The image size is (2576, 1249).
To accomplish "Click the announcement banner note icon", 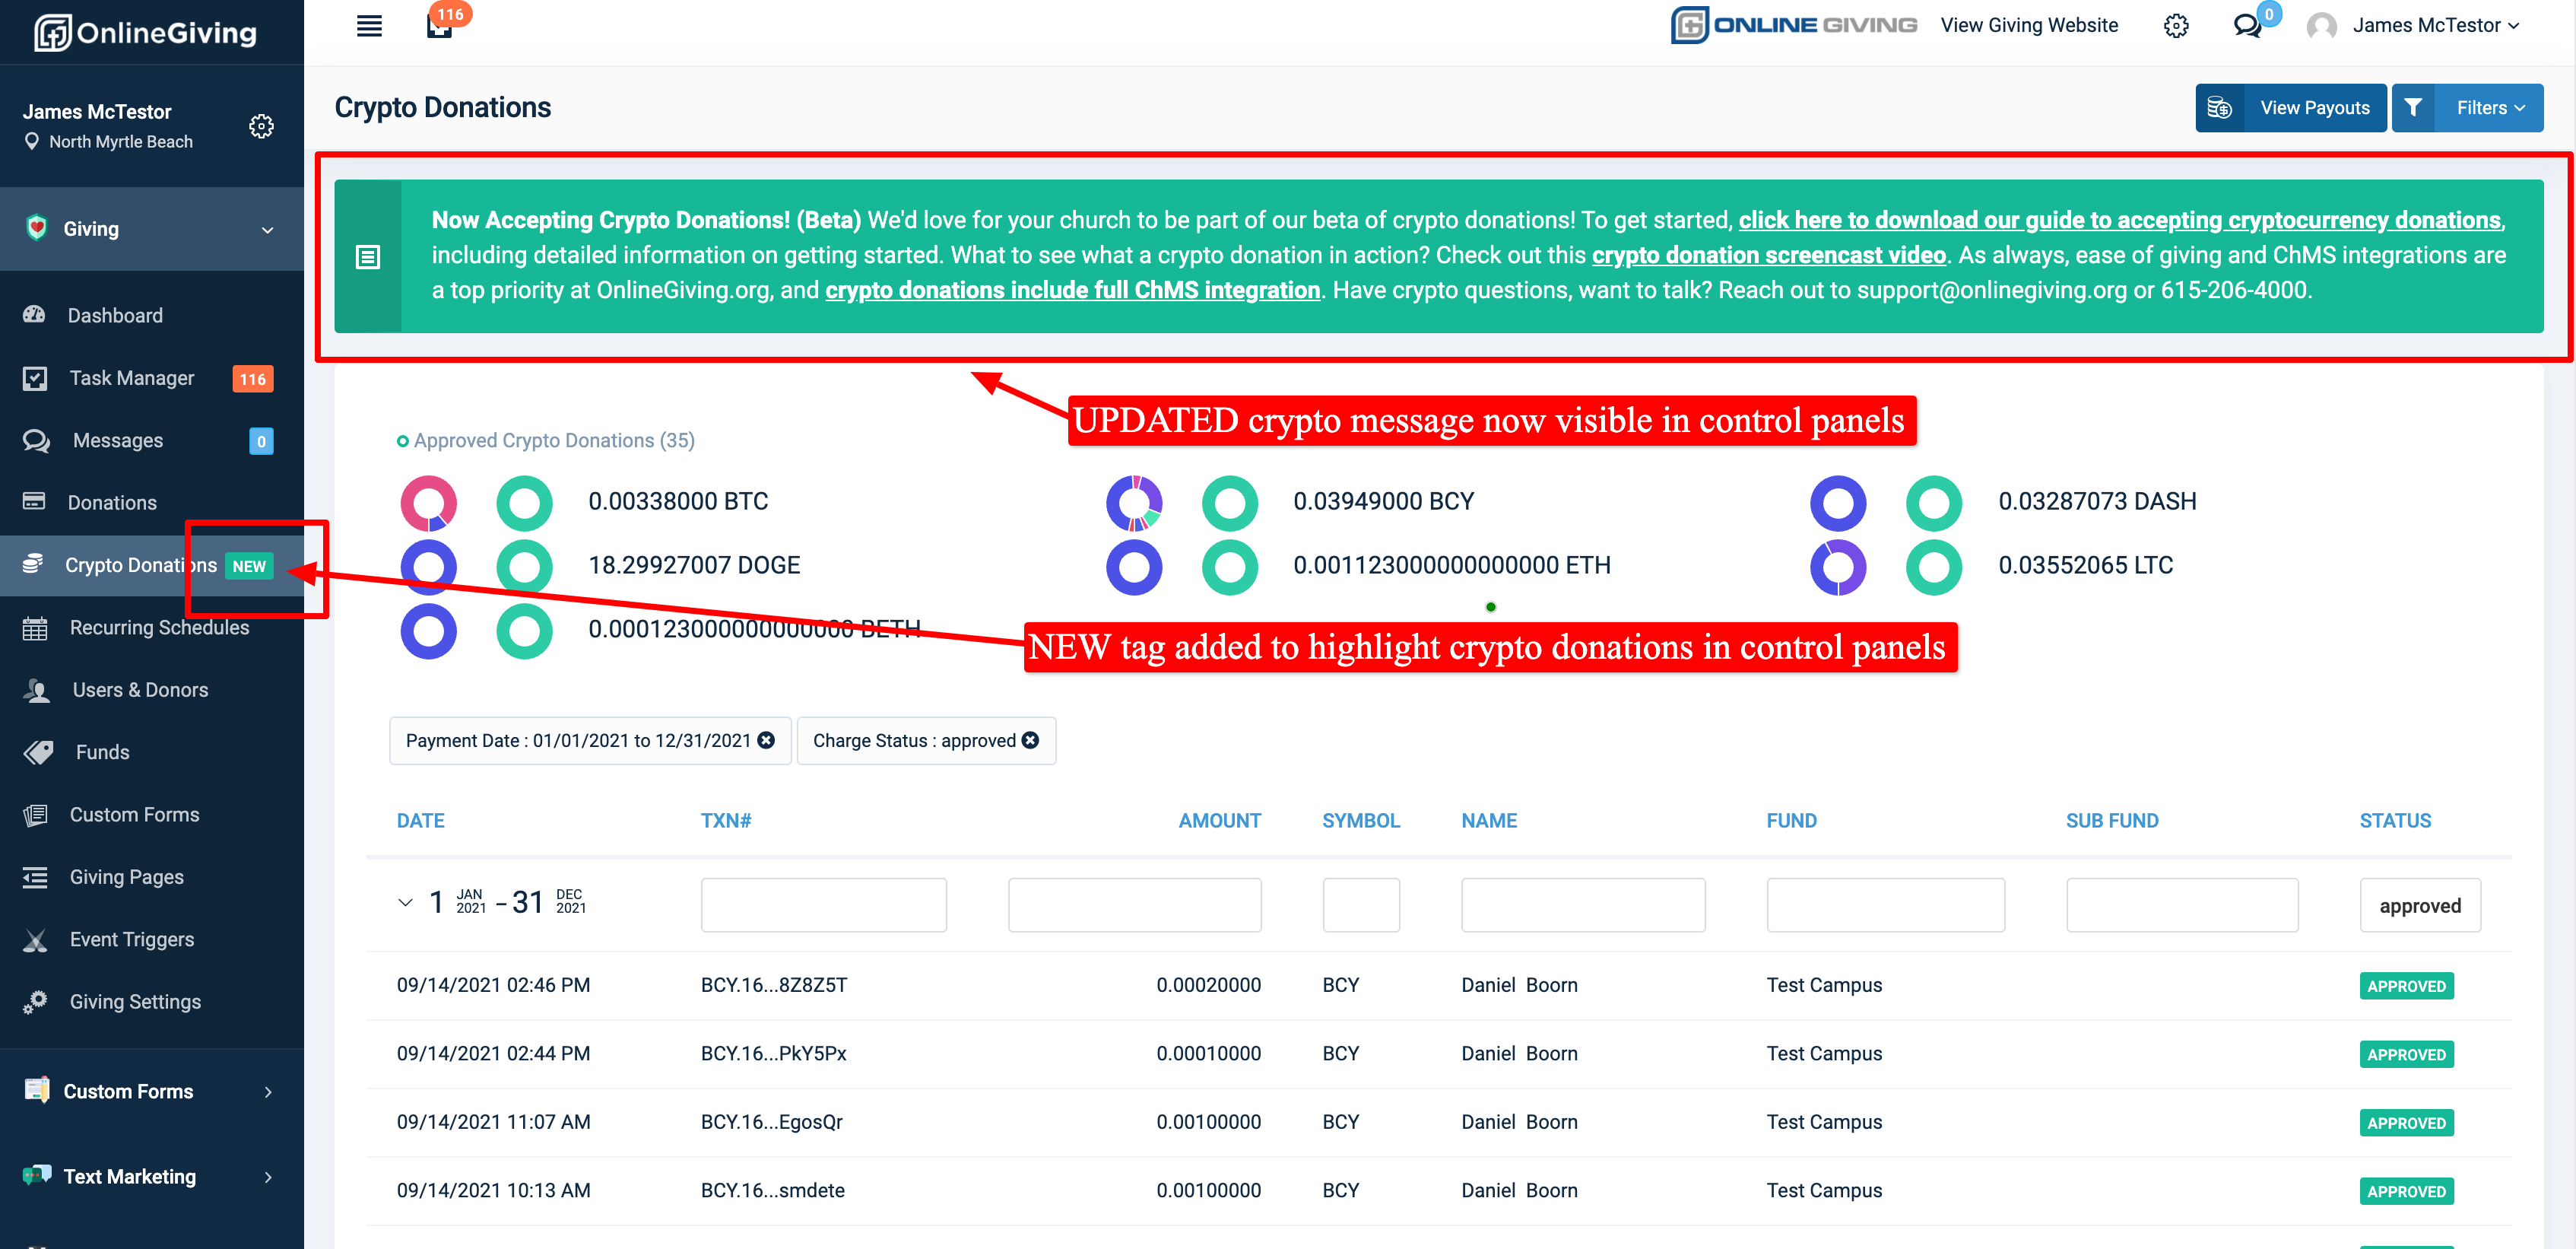I will click(368, 257).
